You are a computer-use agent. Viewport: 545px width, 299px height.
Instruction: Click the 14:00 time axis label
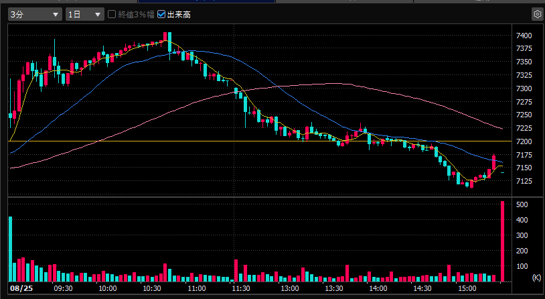[x=378, y=288]
